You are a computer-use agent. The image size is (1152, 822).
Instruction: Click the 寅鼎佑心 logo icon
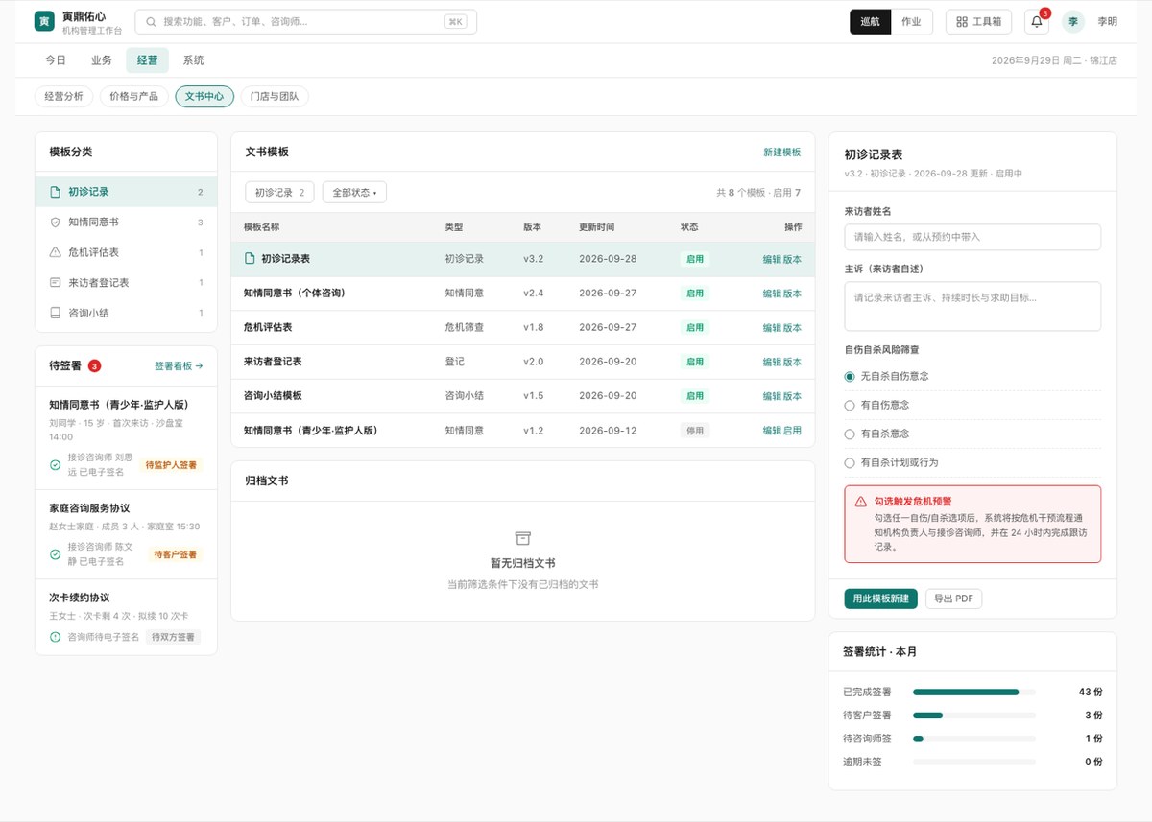click(x=44, y=21)
